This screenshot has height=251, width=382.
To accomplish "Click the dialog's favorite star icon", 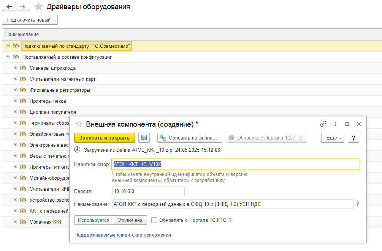I will 79,124.
